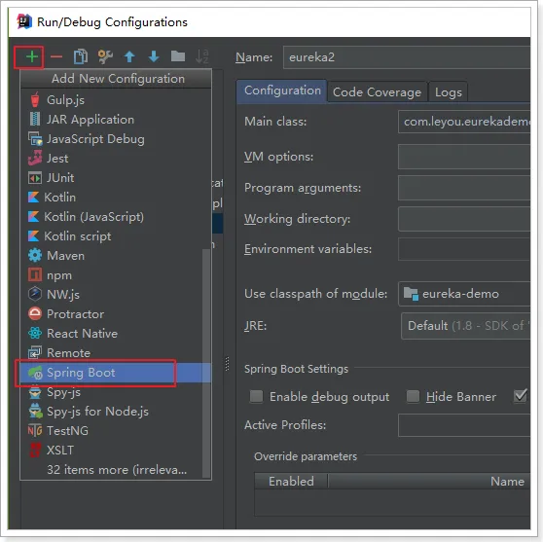
Task: Click the Copy Configuration icon
Action: (81, 56)
